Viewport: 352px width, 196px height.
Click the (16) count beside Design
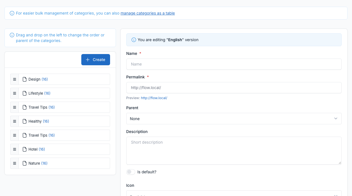click(x=45, y=79)
